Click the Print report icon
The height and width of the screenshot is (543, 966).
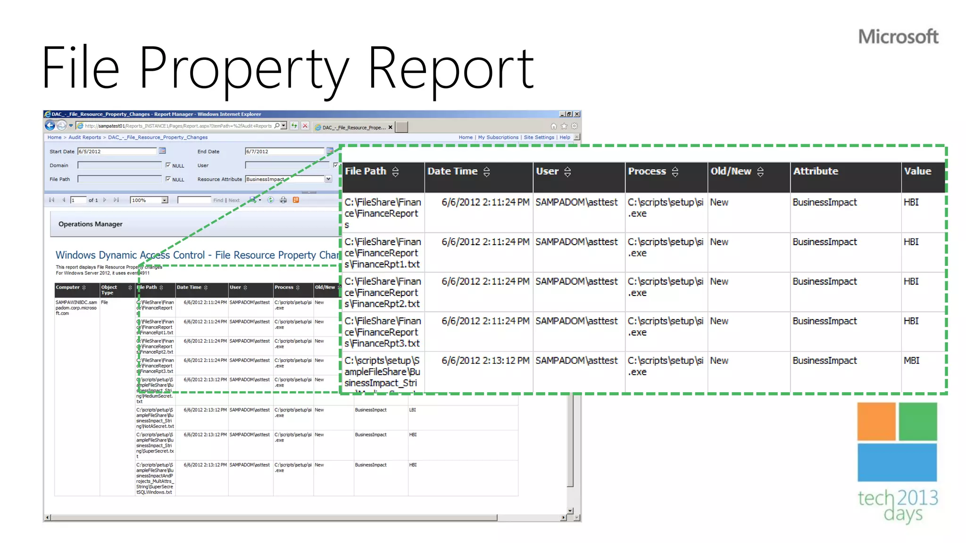(x=283, y=200)
